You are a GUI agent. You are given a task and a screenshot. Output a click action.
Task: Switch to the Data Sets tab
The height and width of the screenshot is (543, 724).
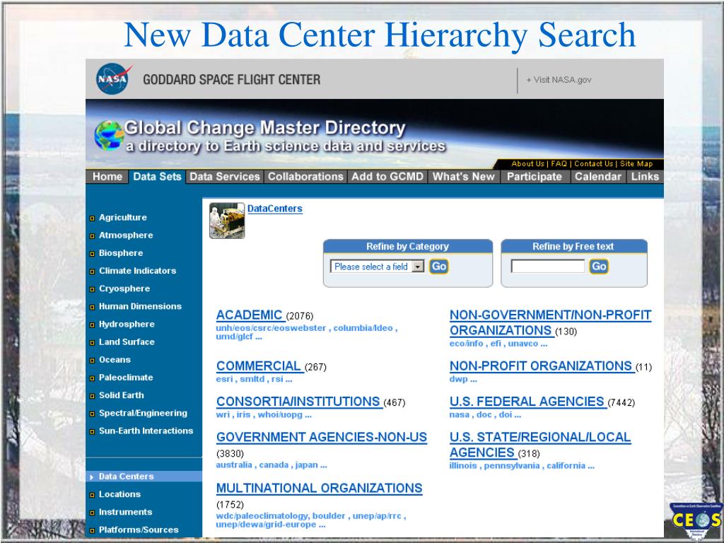[x=157, y=177]
